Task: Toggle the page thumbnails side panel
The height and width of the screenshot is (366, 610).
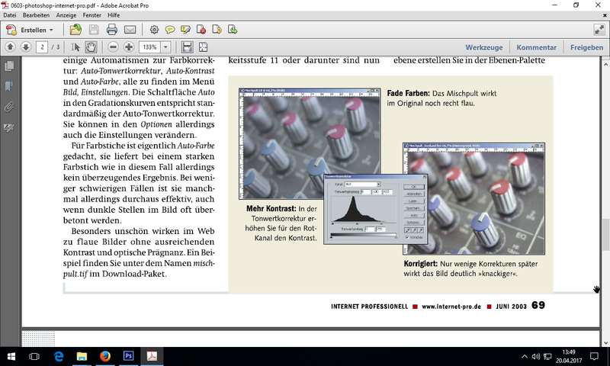Action: [9, 67]
